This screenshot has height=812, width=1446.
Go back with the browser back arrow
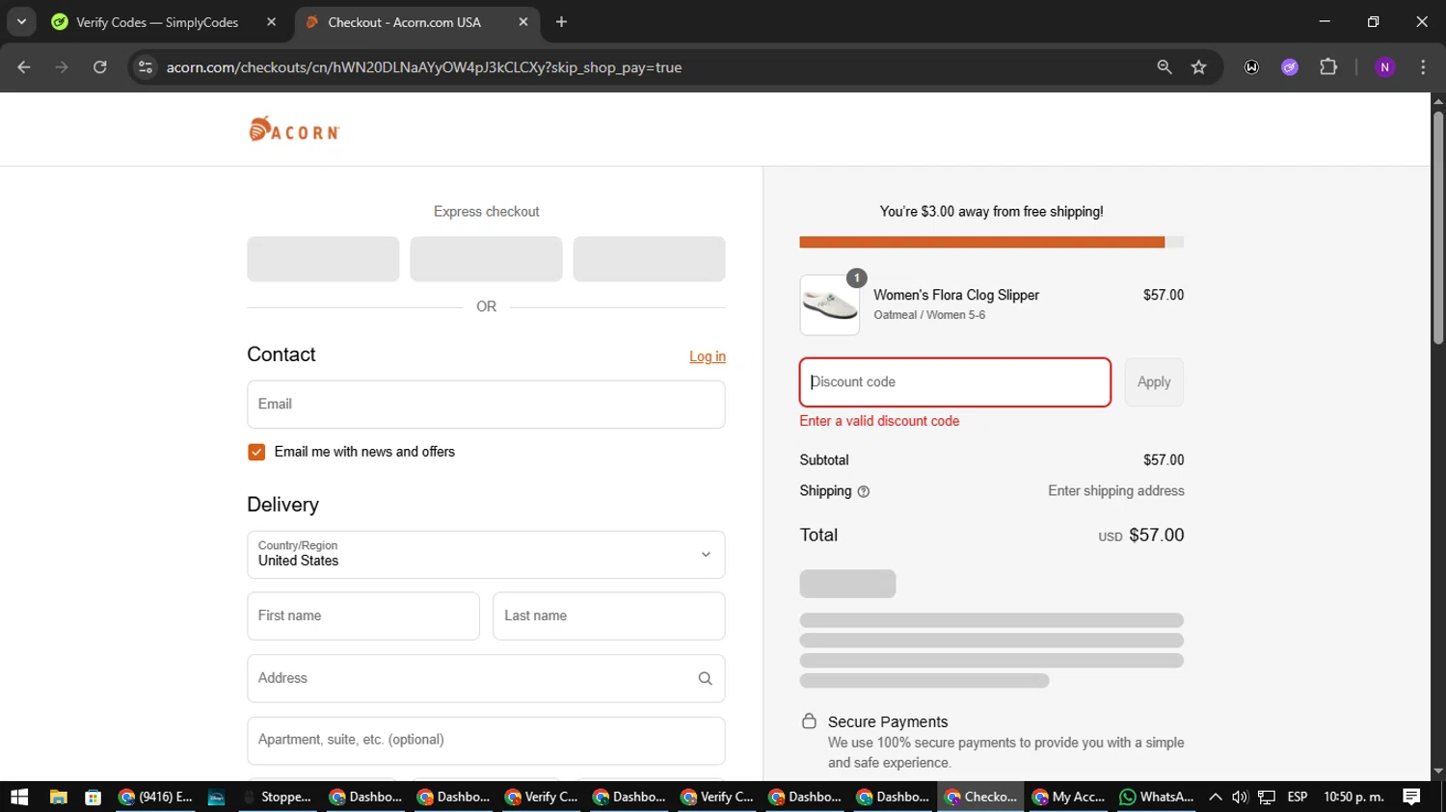24,67
